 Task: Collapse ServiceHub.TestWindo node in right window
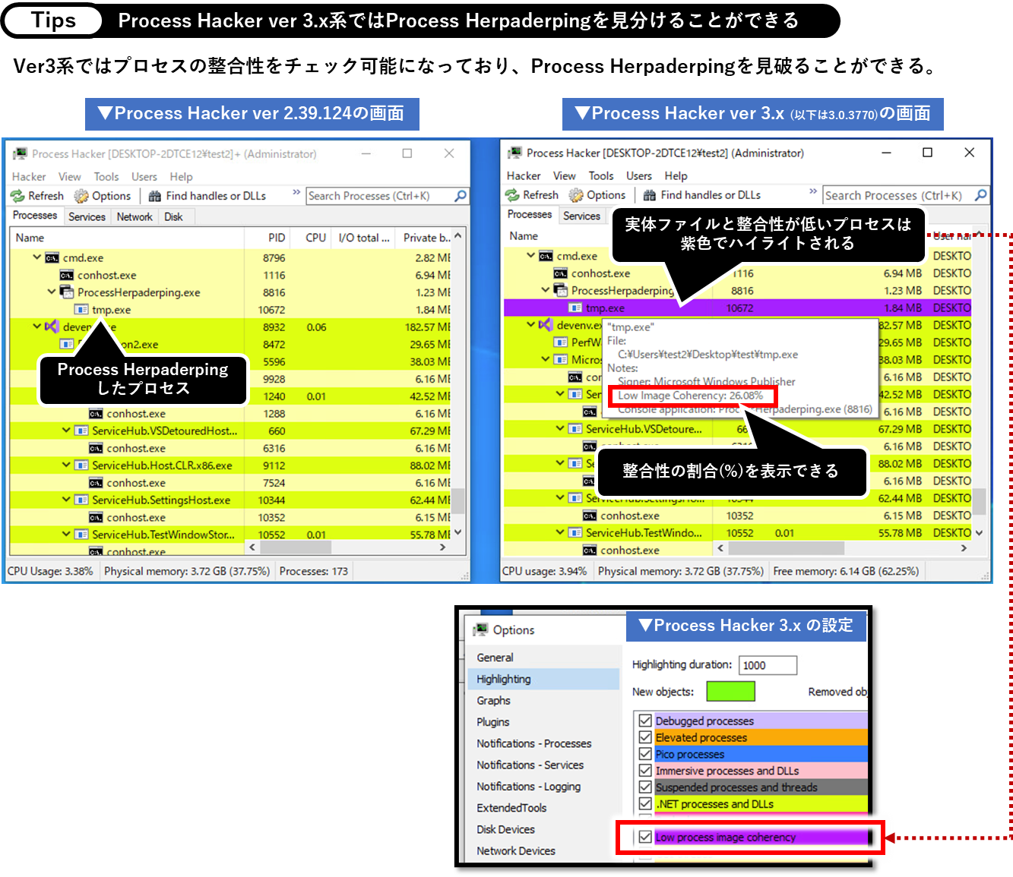point(560,533)
